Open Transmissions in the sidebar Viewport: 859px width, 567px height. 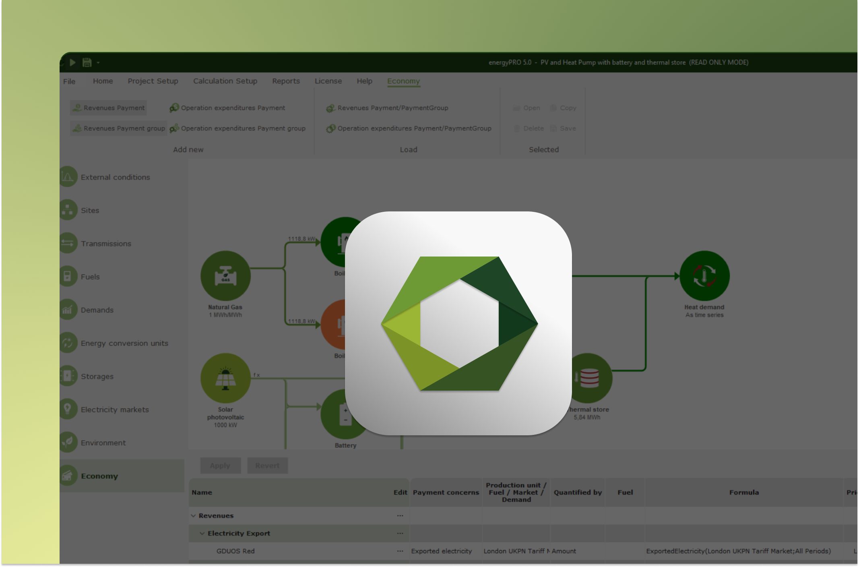pos(96,244)
